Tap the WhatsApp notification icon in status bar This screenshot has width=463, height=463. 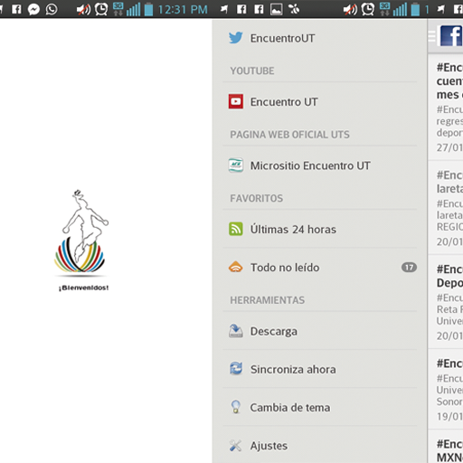[52, 9]
